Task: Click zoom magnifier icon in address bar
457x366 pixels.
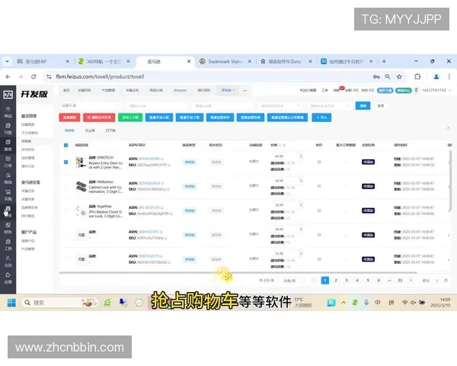Action: (388, 76)
